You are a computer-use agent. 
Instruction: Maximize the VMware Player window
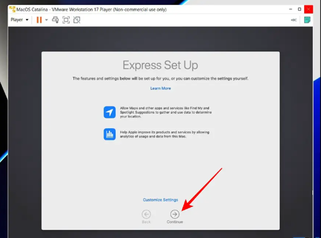click(300, 9)
